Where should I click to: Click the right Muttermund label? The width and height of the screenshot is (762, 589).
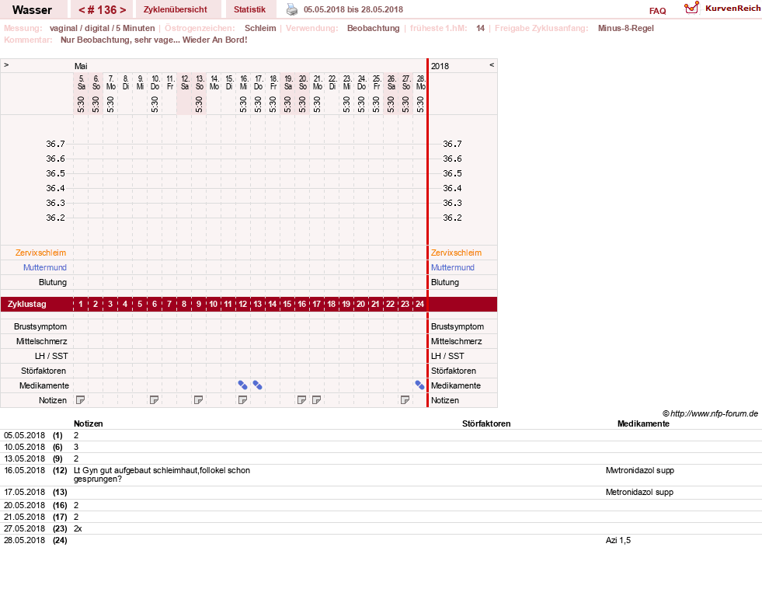(452, 267)
